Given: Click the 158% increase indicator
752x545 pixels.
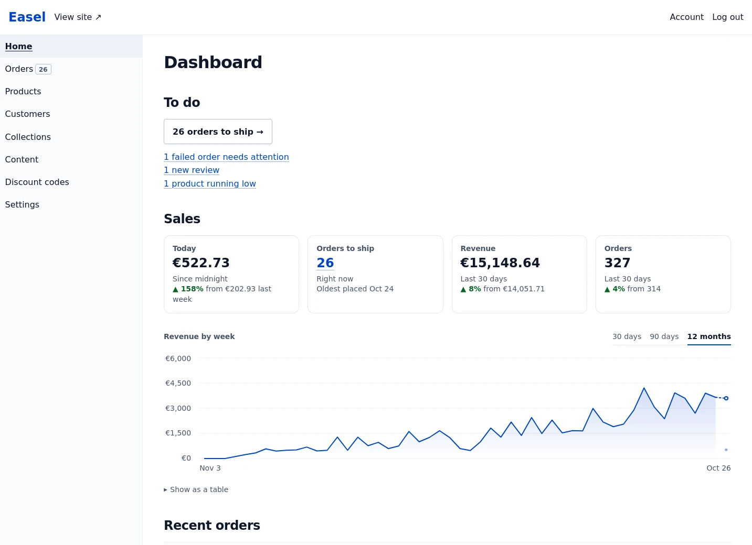Looking at the screenshot, I should coord(188,289).
